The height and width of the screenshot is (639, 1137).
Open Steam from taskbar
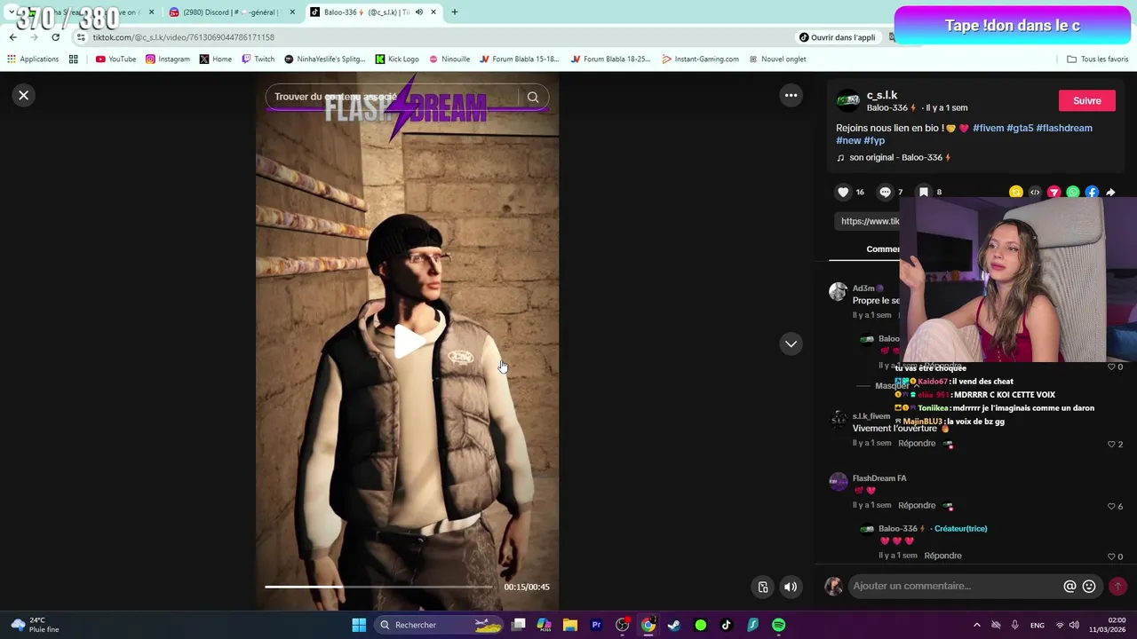(x=674, y=625)
